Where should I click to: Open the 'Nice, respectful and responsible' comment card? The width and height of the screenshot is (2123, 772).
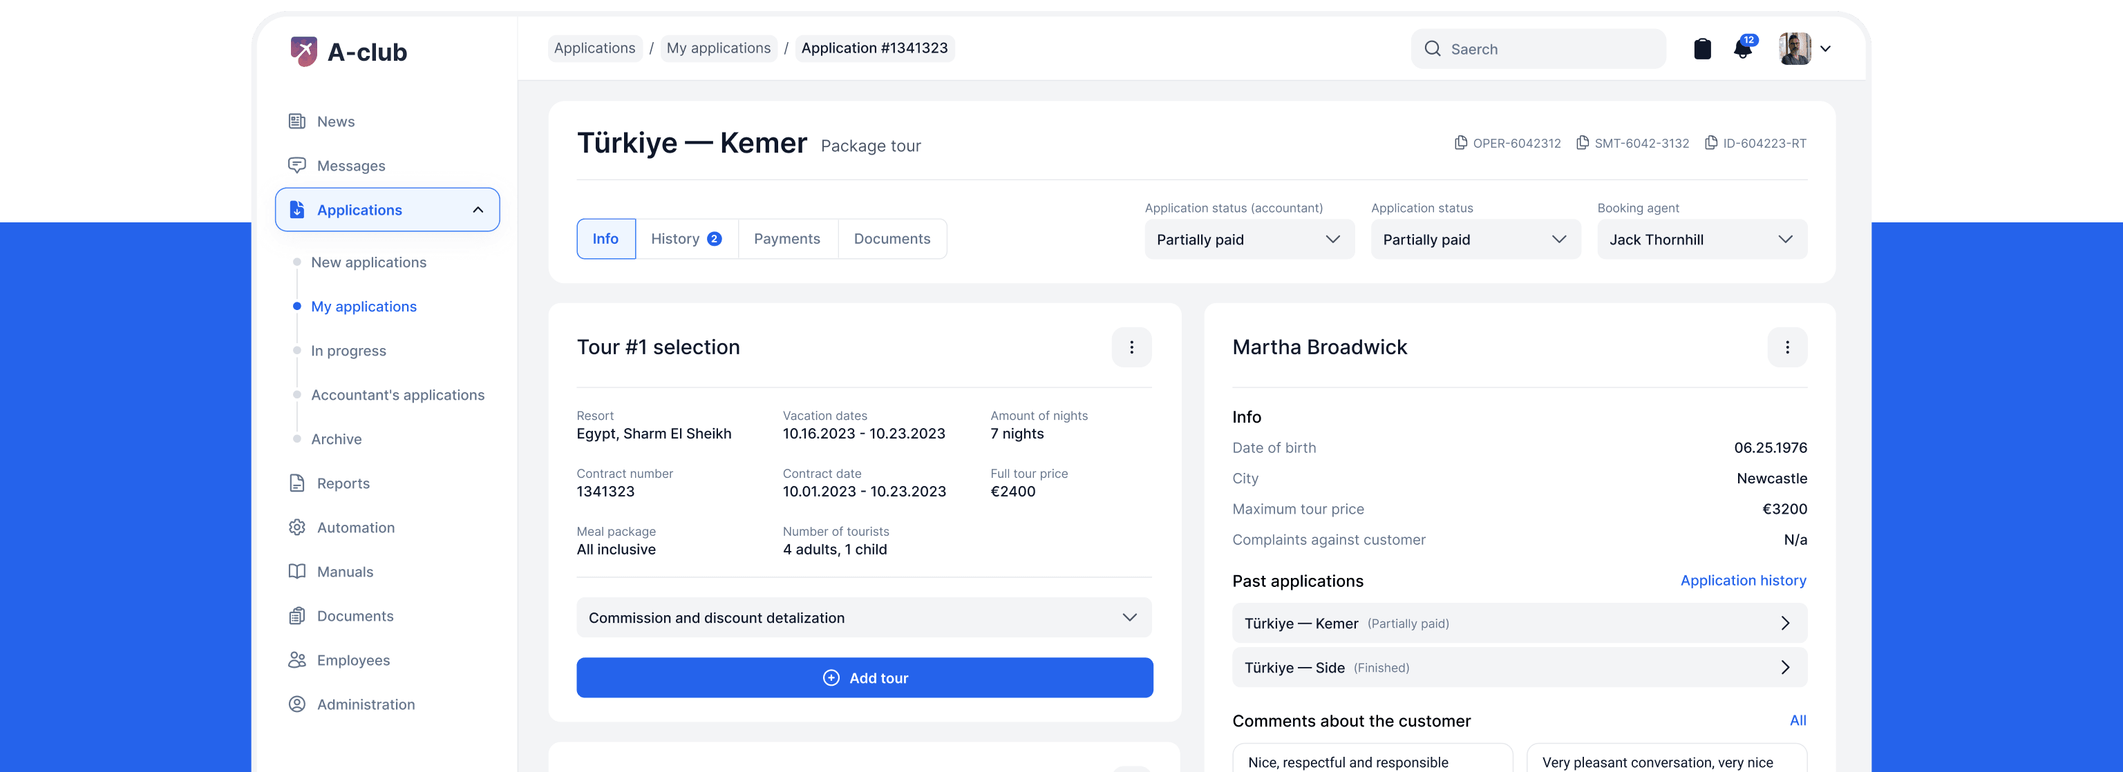tap(1372, 758)
